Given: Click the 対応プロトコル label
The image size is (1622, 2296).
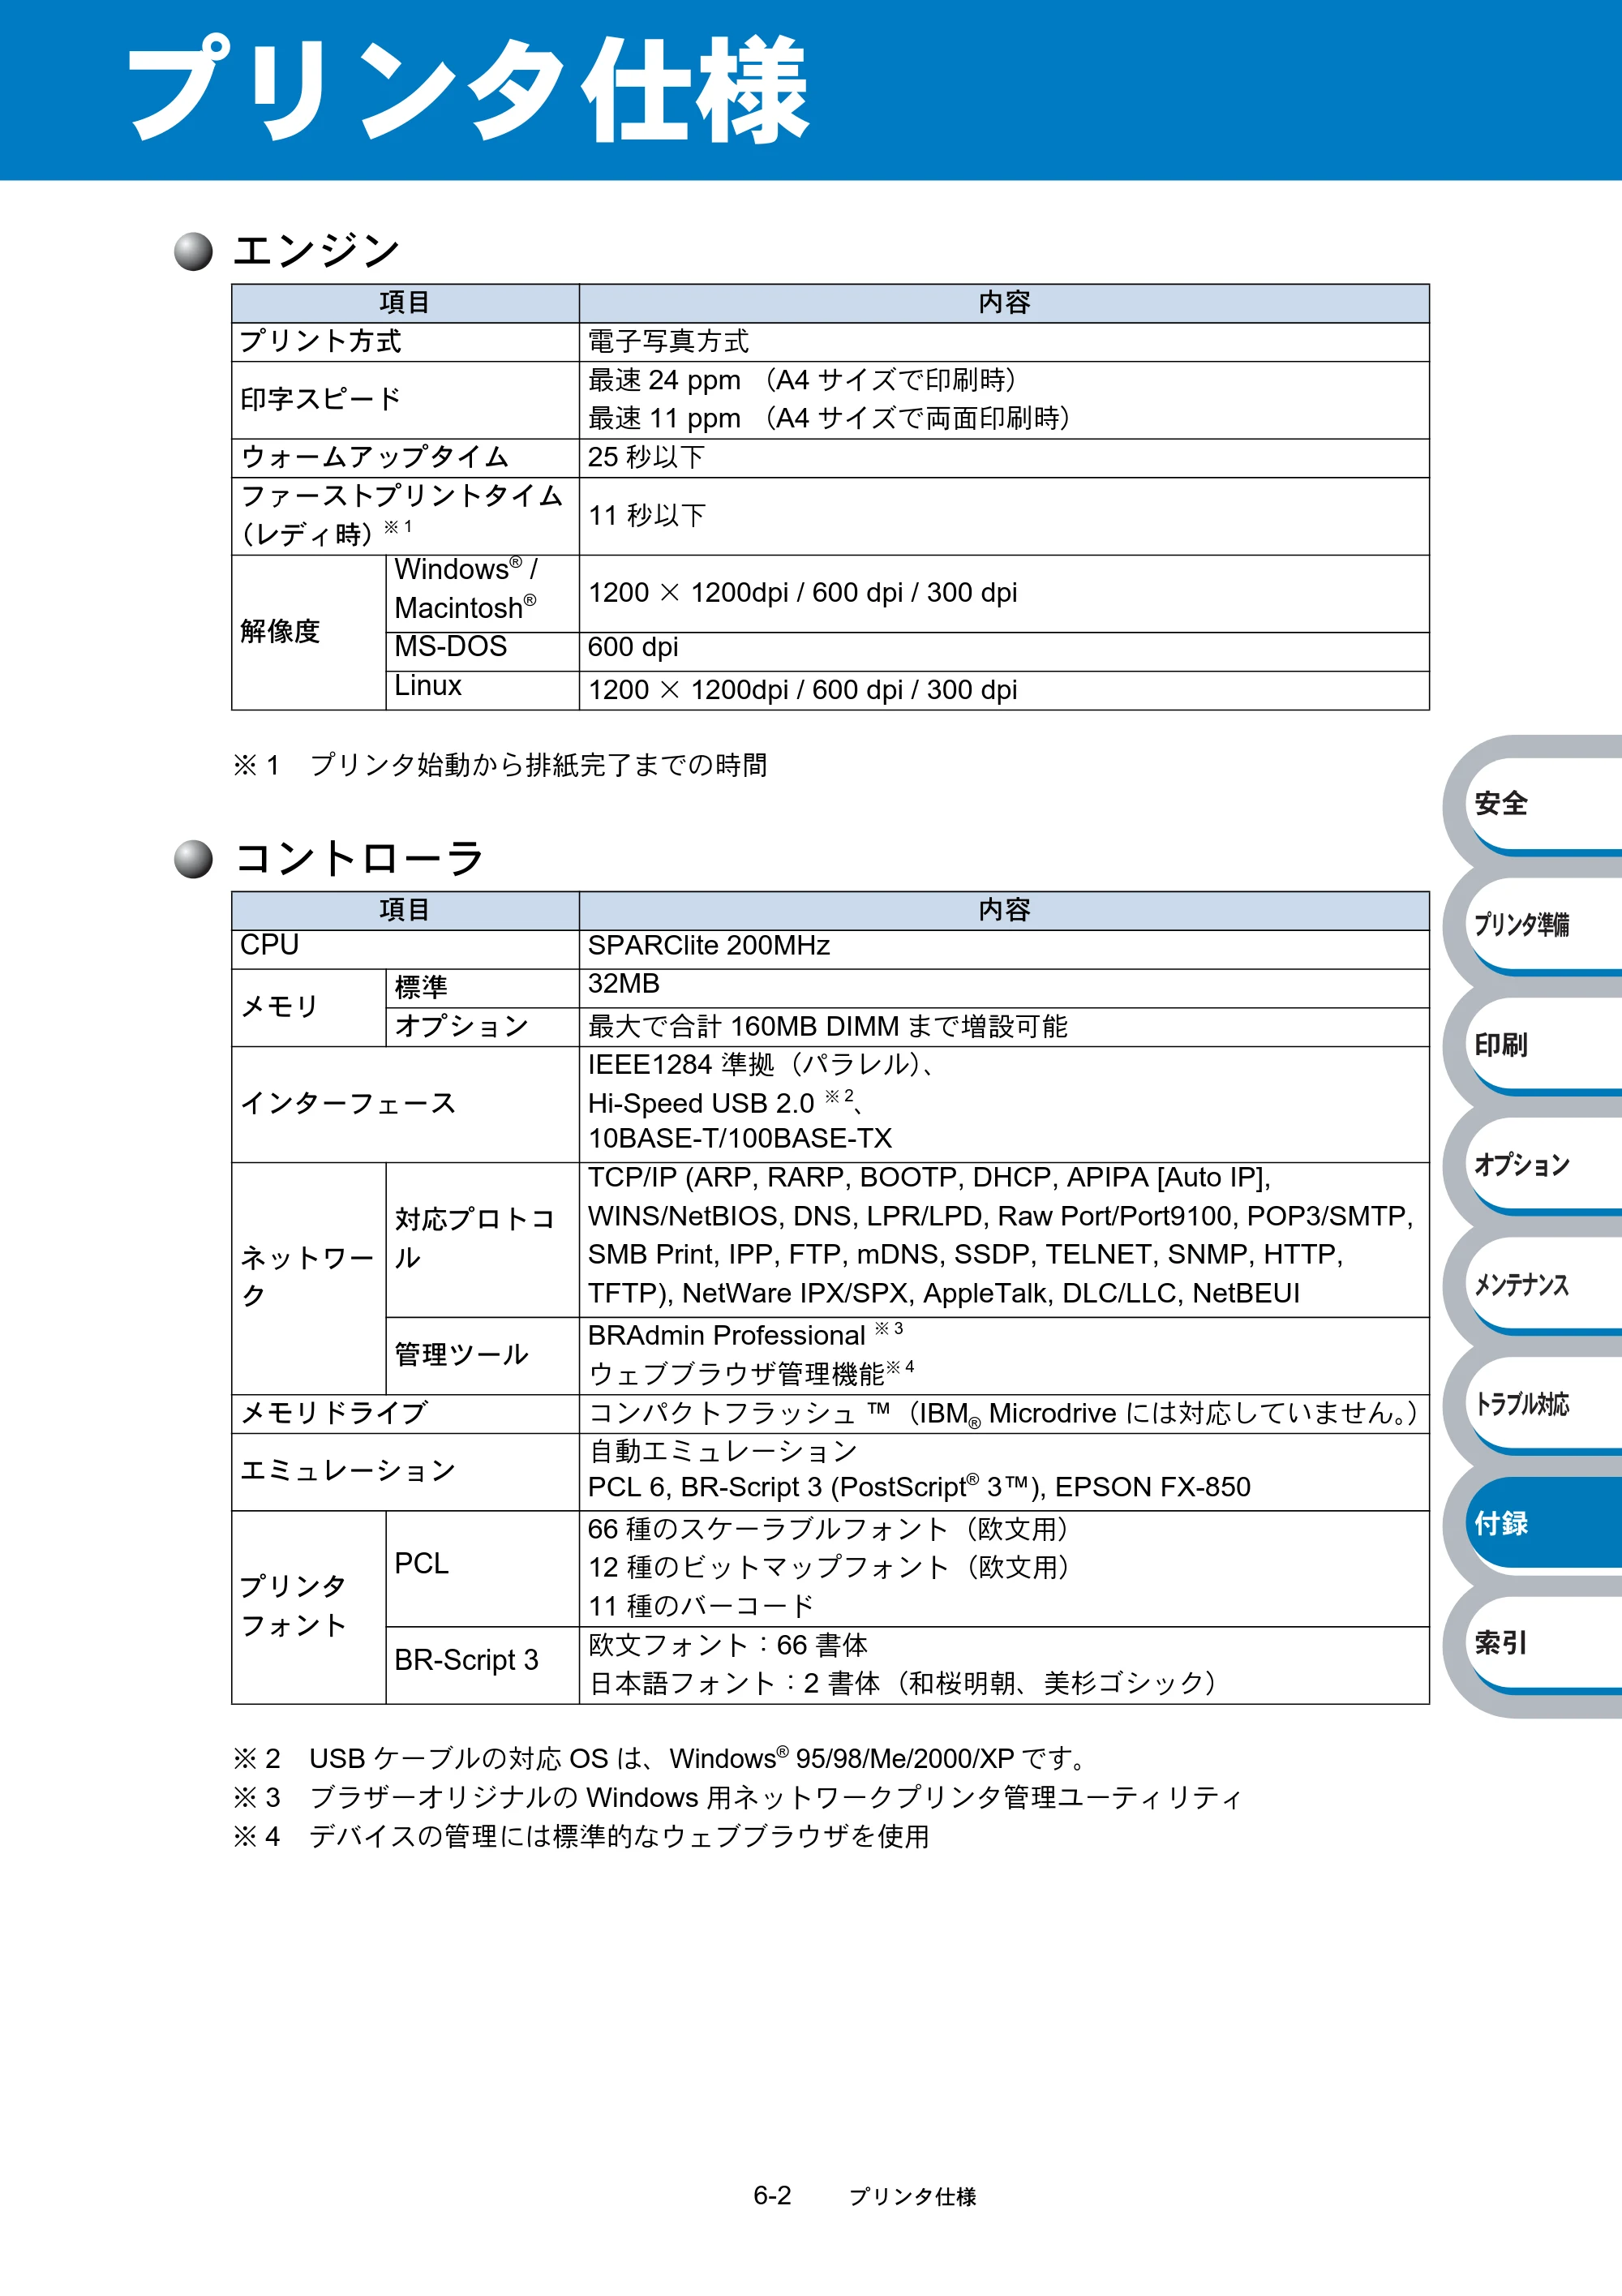Looking at the screenshot, I should [x=474, y=1239].
